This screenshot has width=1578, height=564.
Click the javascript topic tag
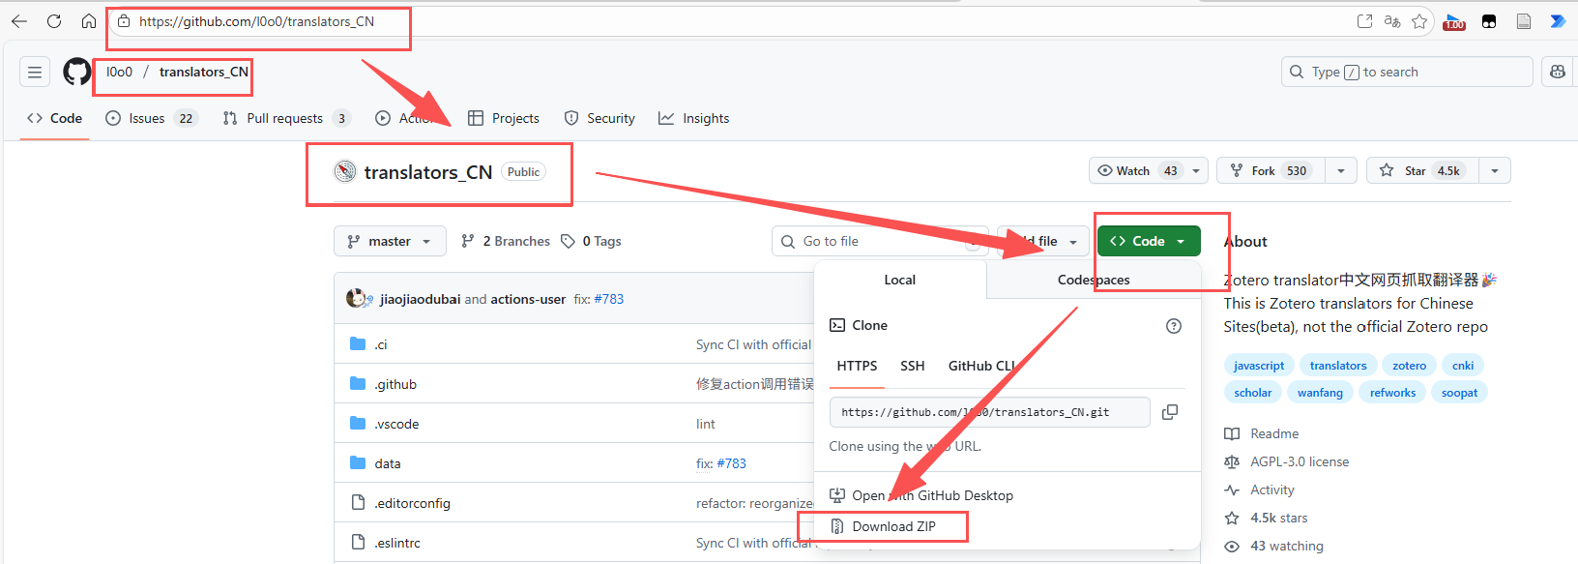click(1259, 366)
